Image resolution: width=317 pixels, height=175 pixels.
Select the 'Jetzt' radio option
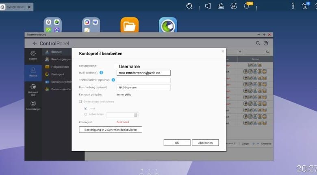85,108
